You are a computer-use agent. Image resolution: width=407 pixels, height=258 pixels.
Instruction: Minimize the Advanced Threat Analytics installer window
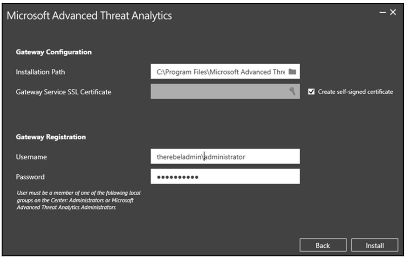click(382, 12)
